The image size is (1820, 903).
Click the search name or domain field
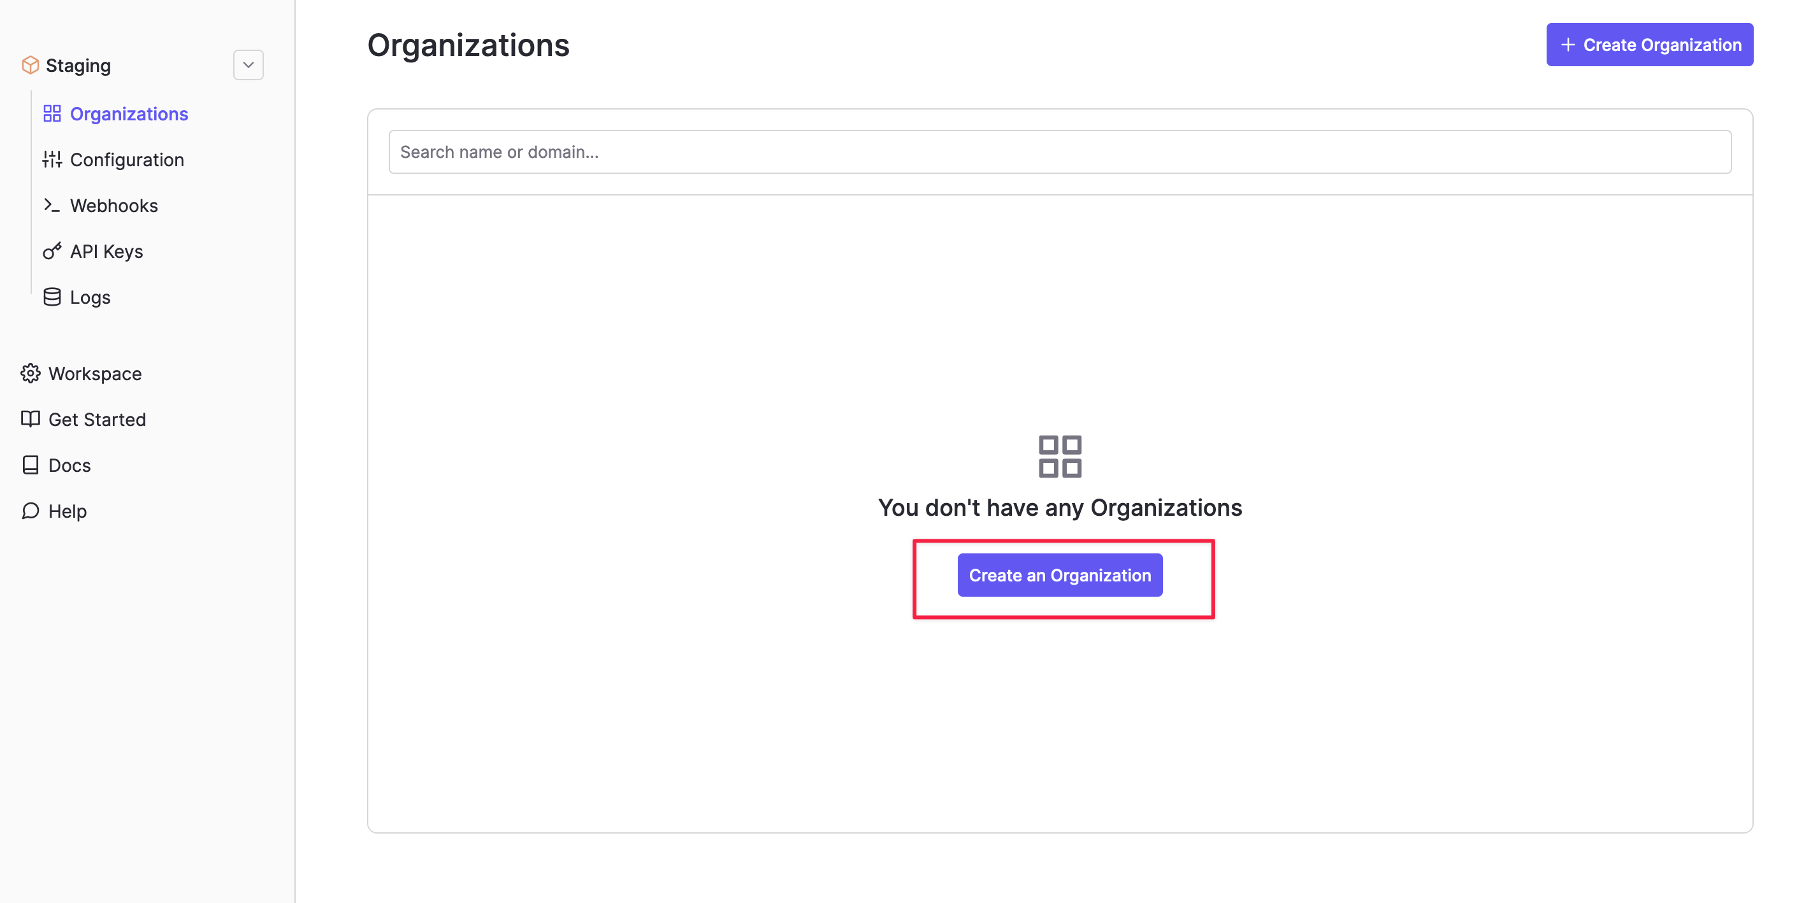pos(1060,152)
